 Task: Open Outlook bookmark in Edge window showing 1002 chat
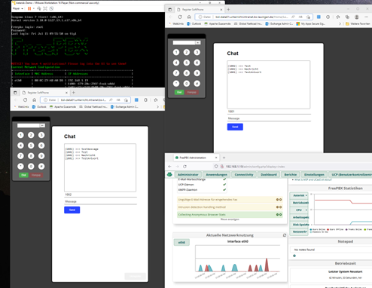click(x=39, y=107)
